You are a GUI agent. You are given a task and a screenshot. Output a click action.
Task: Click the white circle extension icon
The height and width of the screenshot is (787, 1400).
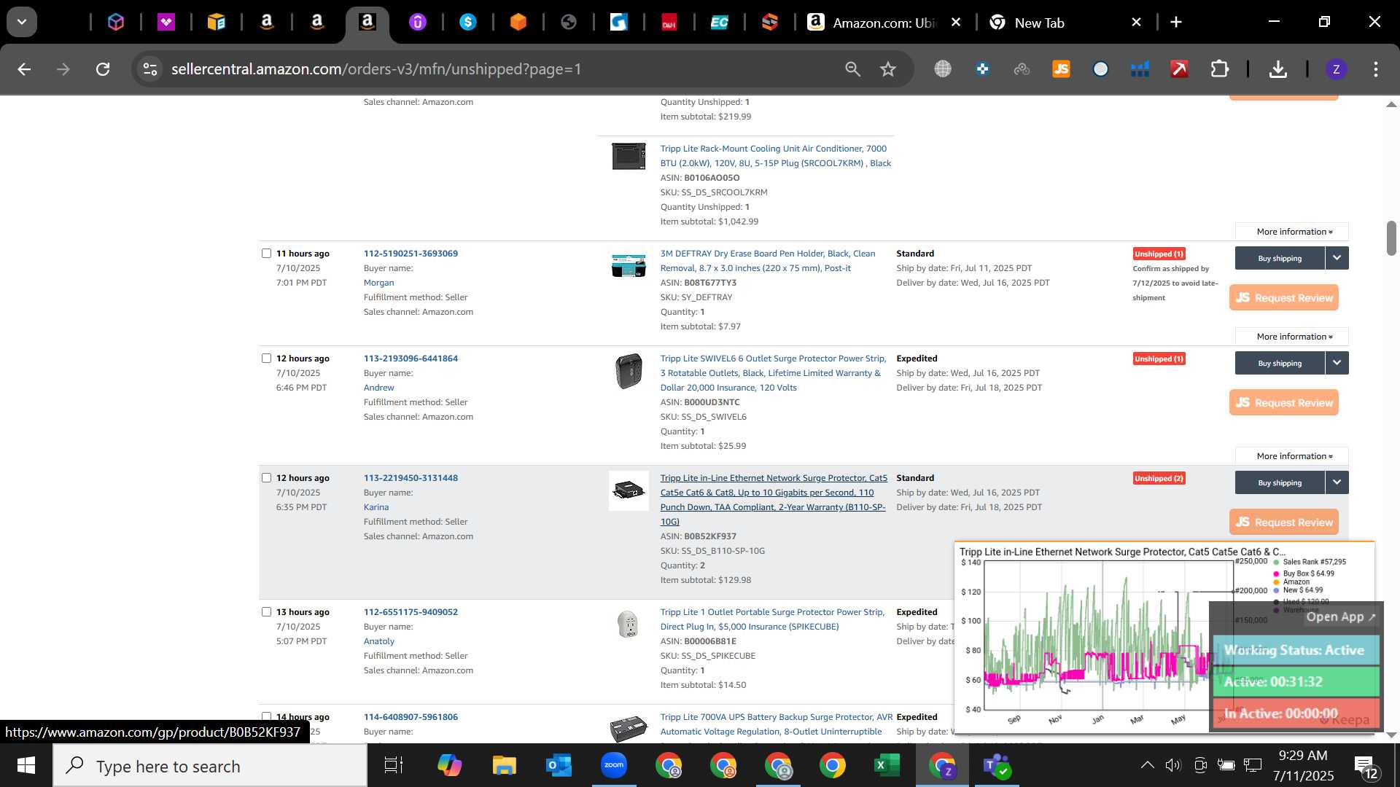1100,69
